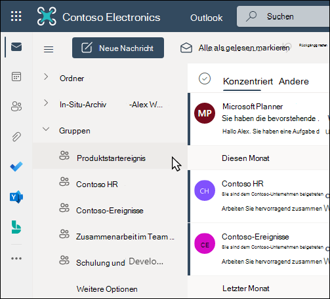Open the app launcher waffle icon
The width and height of the screenshot is (330, 299).
16,16
